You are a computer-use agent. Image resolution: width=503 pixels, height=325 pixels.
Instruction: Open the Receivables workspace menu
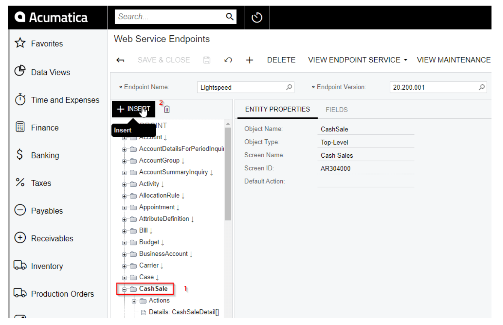click(x=52, y=238)
